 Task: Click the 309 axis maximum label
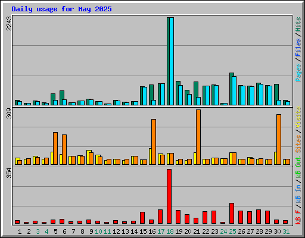pyautogui.click(x=9, y=113)
